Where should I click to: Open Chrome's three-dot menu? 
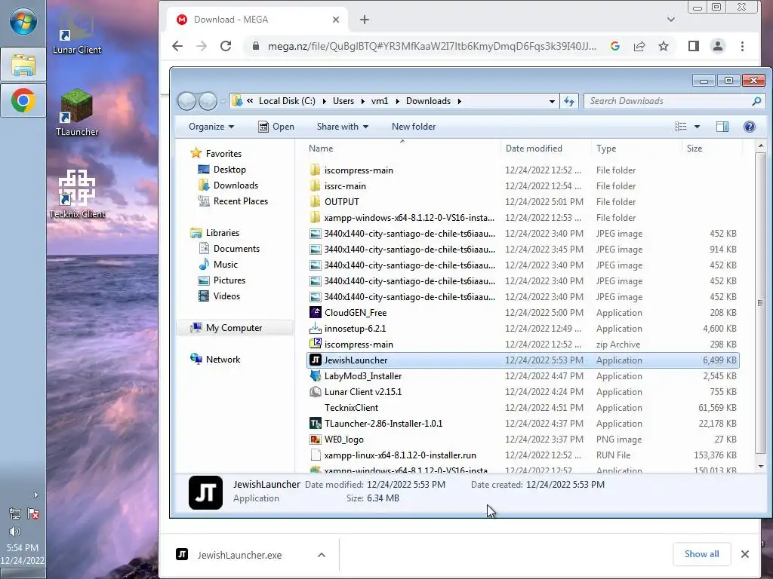[x=743, y=46]
